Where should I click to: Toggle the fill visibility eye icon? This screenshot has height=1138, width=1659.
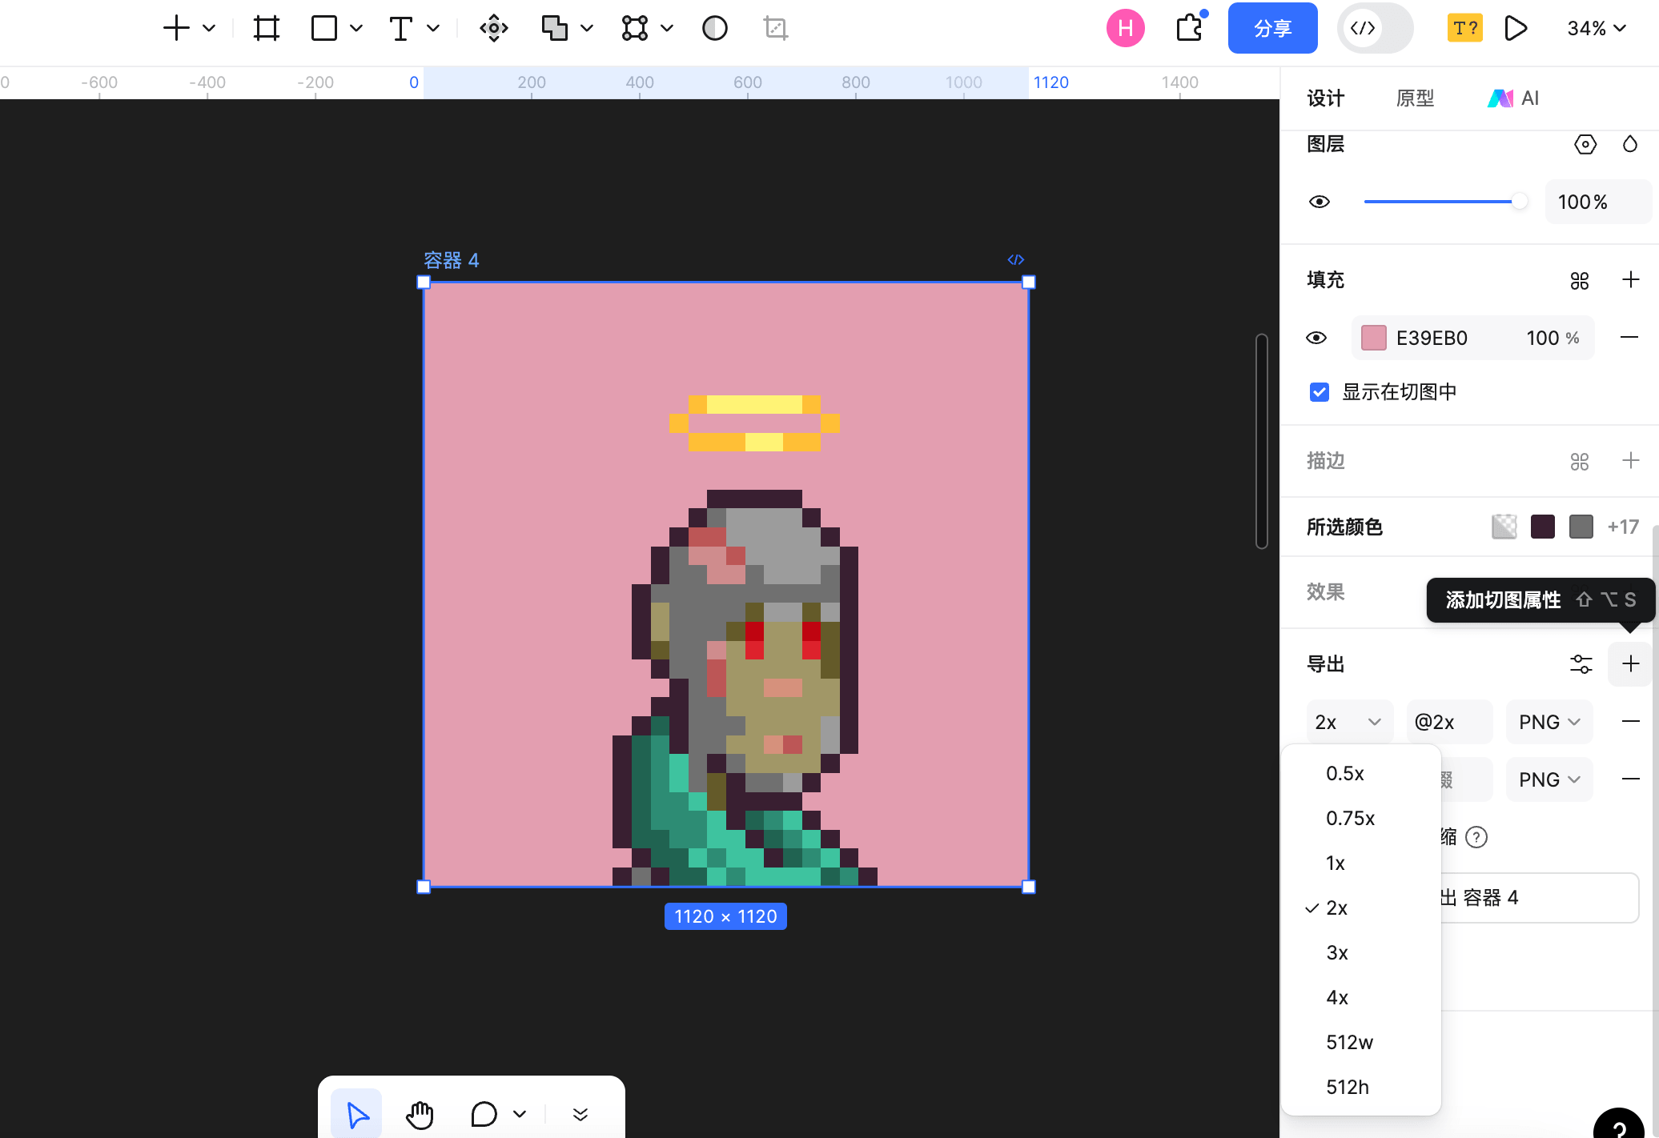[1316, 338]
